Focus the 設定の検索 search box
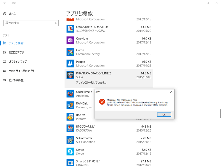The image size is (221, 166). [x=31, y=23]
